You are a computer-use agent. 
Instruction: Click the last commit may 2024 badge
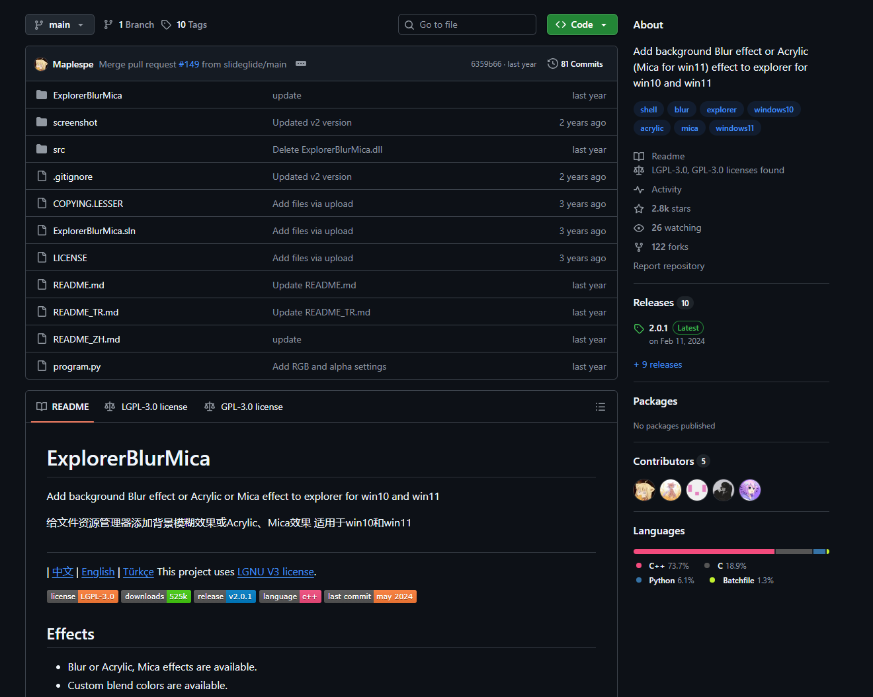point(370,596)
